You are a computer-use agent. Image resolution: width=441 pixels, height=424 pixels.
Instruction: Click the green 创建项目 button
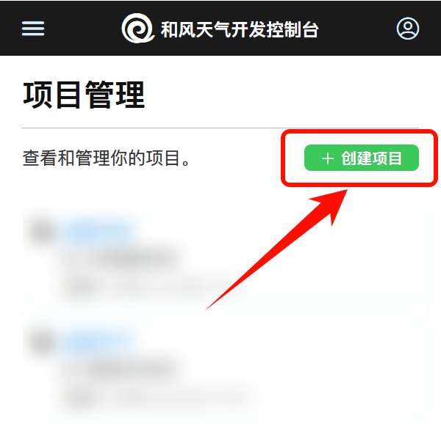[362, 158]
